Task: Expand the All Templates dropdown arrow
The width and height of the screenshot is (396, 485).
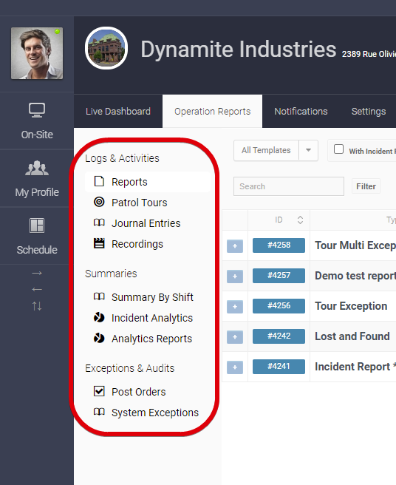Action: coord(308,150)
